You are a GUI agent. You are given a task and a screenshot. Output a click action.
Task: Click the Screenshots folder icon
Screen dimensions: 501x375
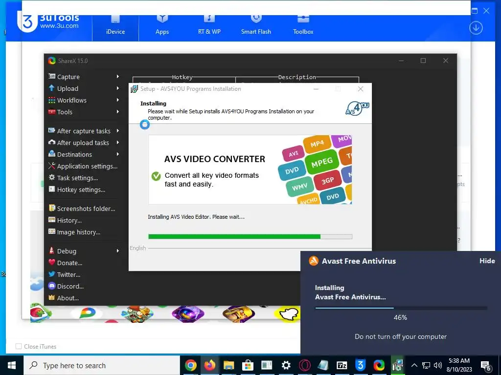[x=51, y=208]
